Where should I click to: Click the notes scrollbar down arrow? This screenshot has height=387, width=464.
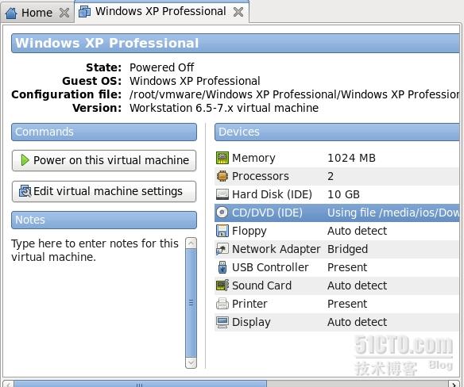click(191, 362)
